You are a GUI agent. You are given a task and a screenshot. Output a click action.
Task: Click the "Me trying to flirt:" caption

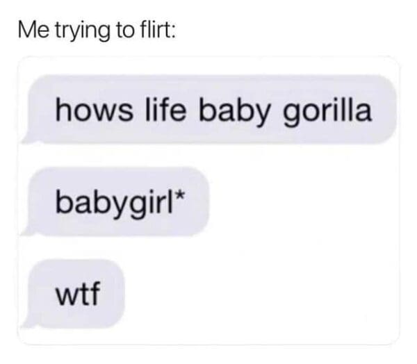pos(97,31)
